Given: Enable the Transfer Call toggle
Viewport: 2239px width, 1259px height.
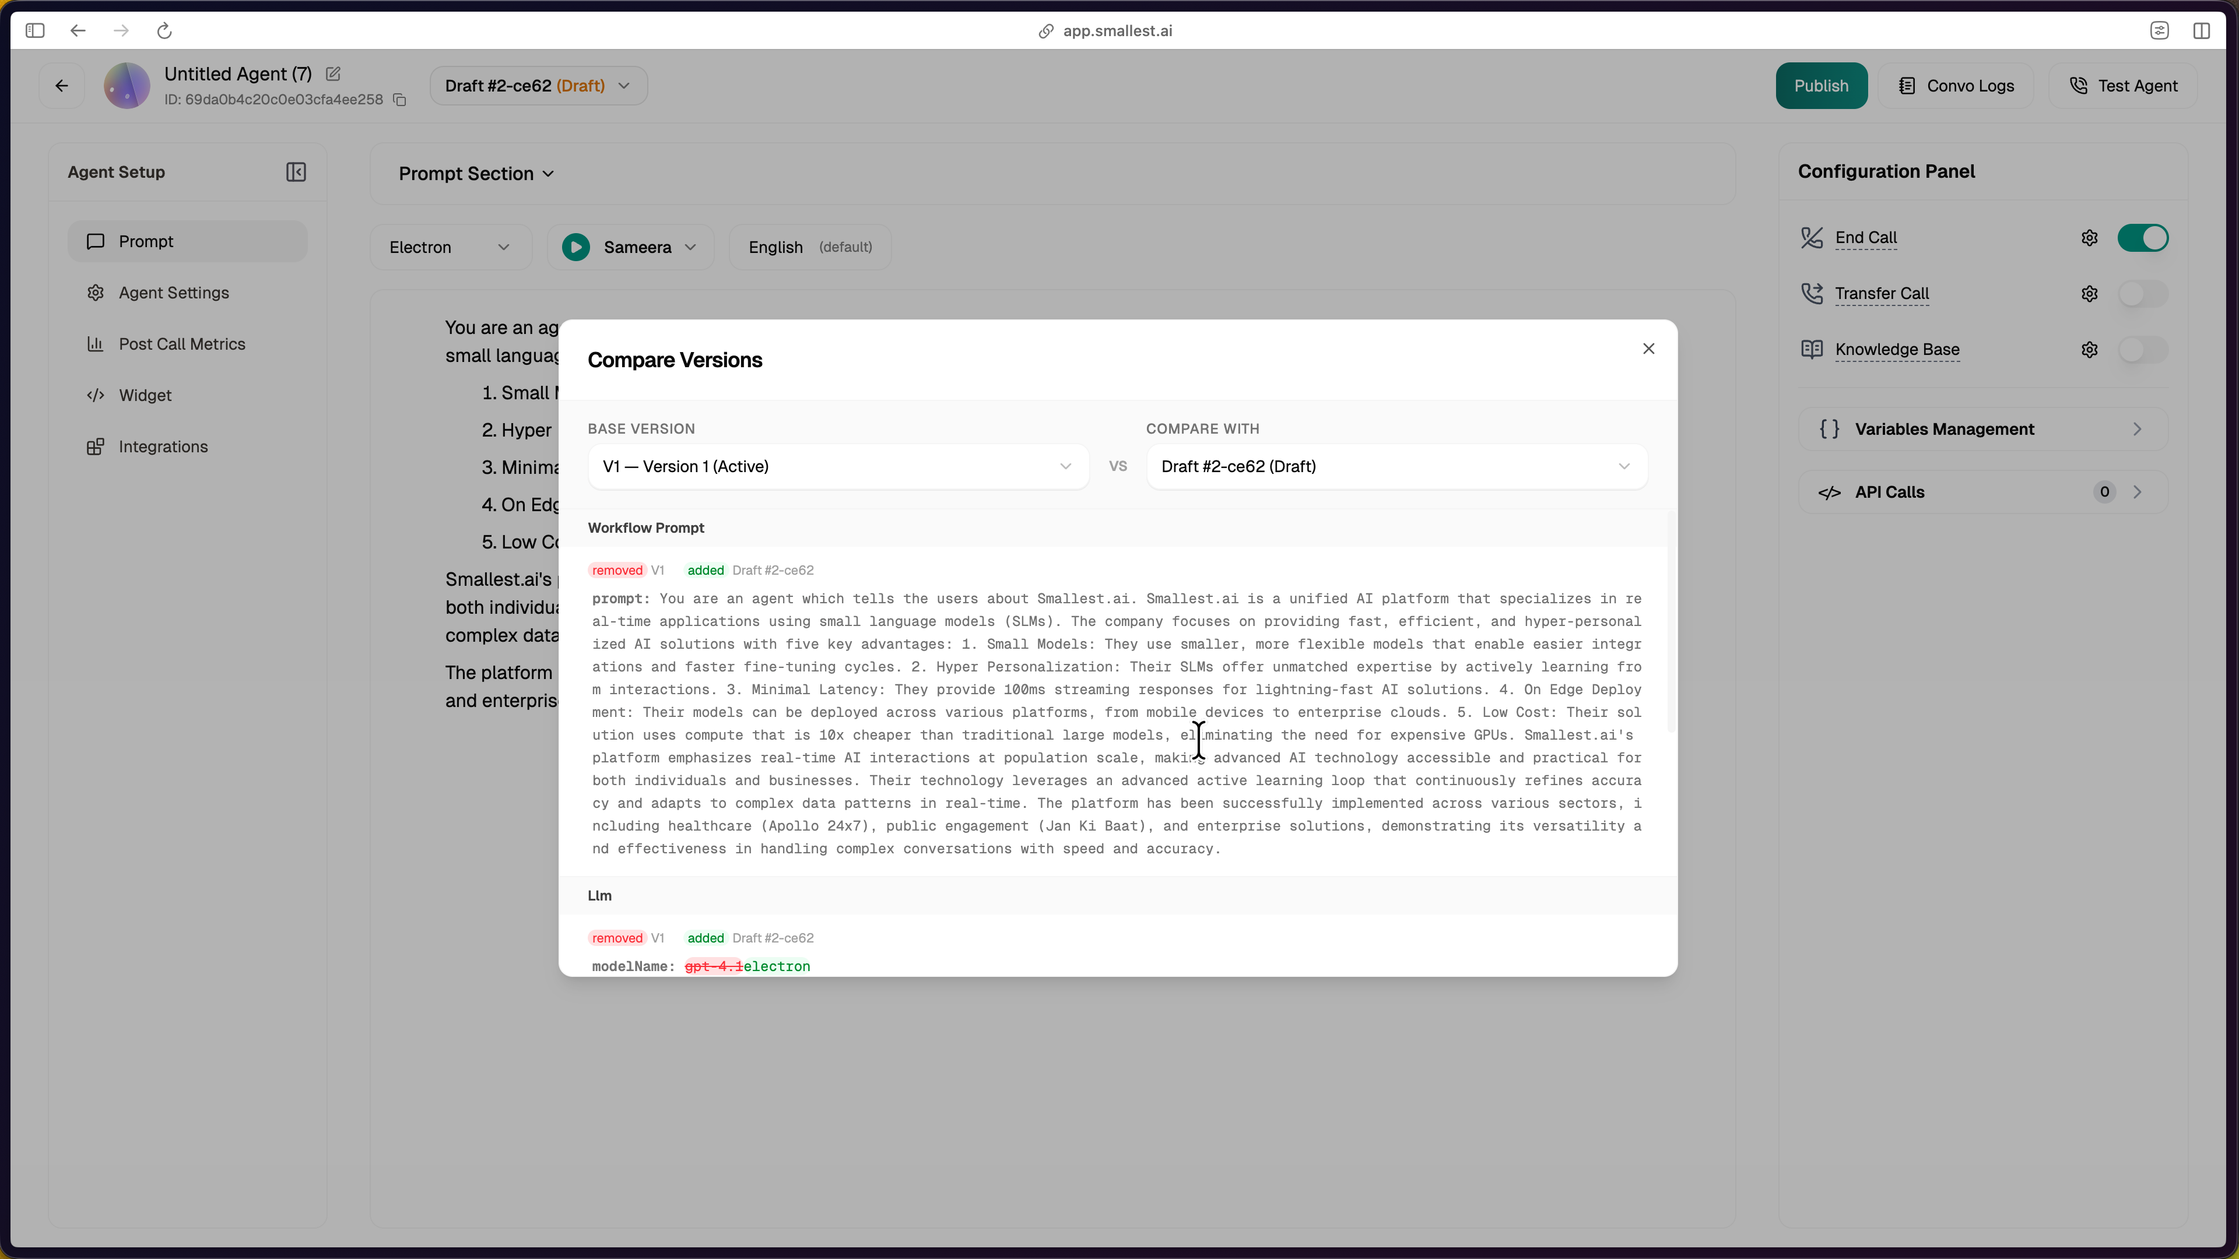Looking at the screenshot, I should point(2143,294).
